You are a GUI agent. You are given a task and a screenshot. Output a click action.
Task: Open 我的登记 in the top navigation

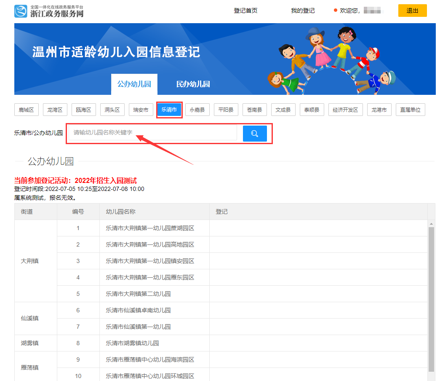(303, 11)
